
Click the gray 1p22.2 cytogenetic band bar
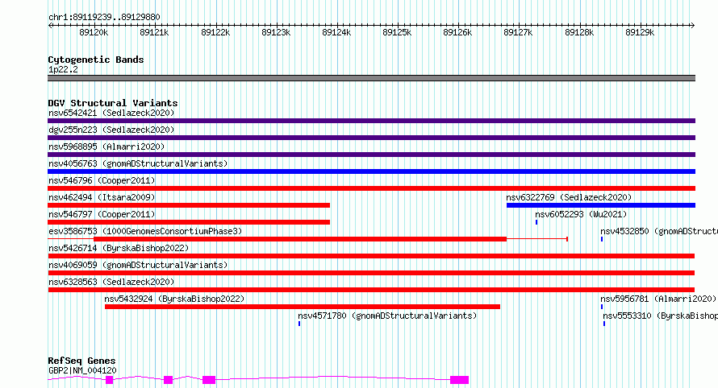pyautogui.click(x=371, y=78)
